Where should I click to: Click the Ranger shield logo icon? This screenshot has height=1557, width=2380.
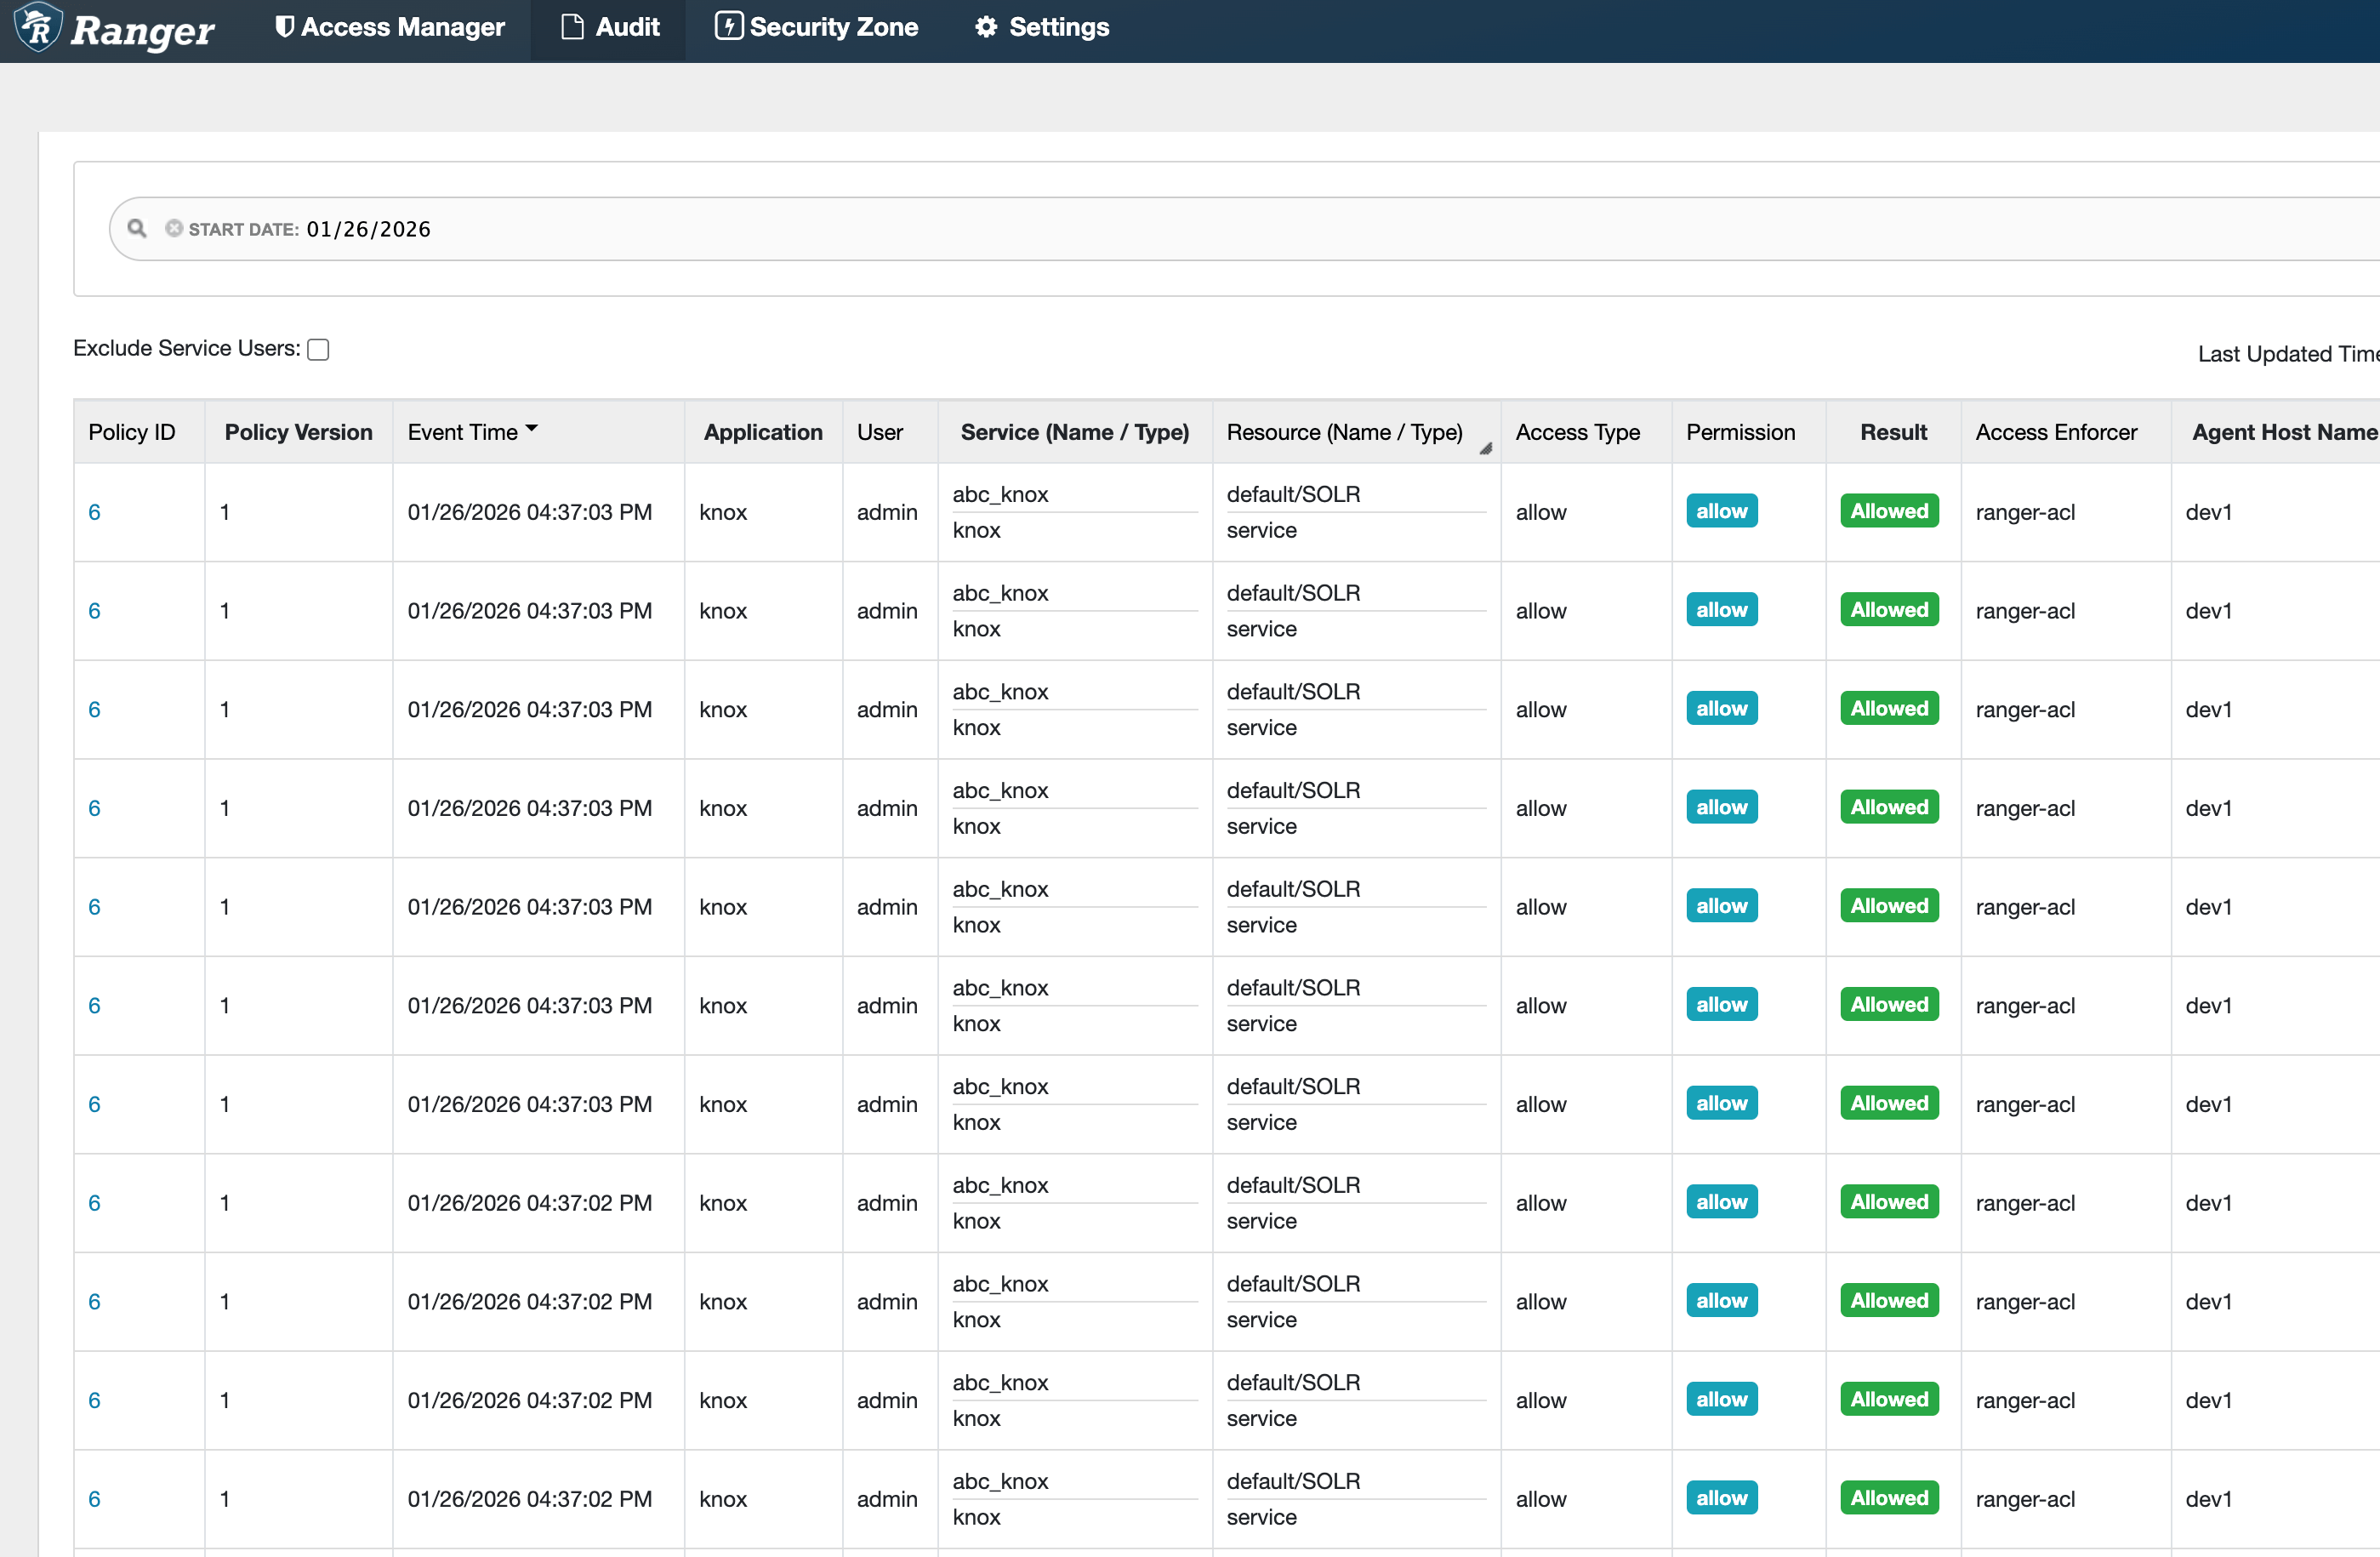pyautogui.click(x=38, y=27)
